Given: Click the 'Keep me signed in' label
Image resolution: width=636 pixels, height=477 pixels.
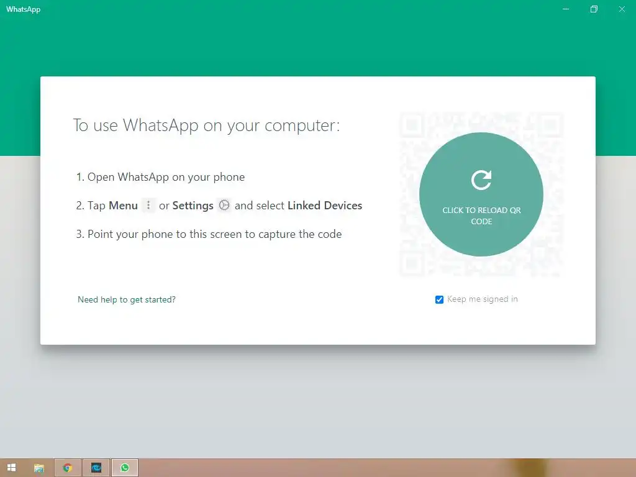Looking at the screenshot, I should point(483,299).
